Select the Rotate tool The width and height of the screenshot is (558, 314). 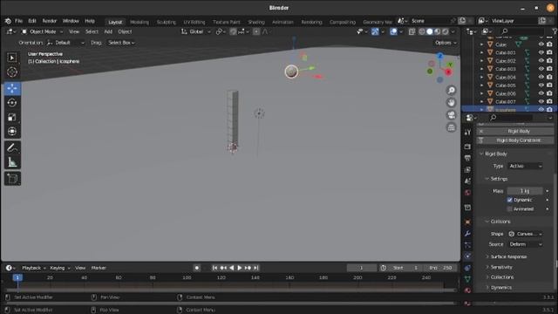pos(12,103)
